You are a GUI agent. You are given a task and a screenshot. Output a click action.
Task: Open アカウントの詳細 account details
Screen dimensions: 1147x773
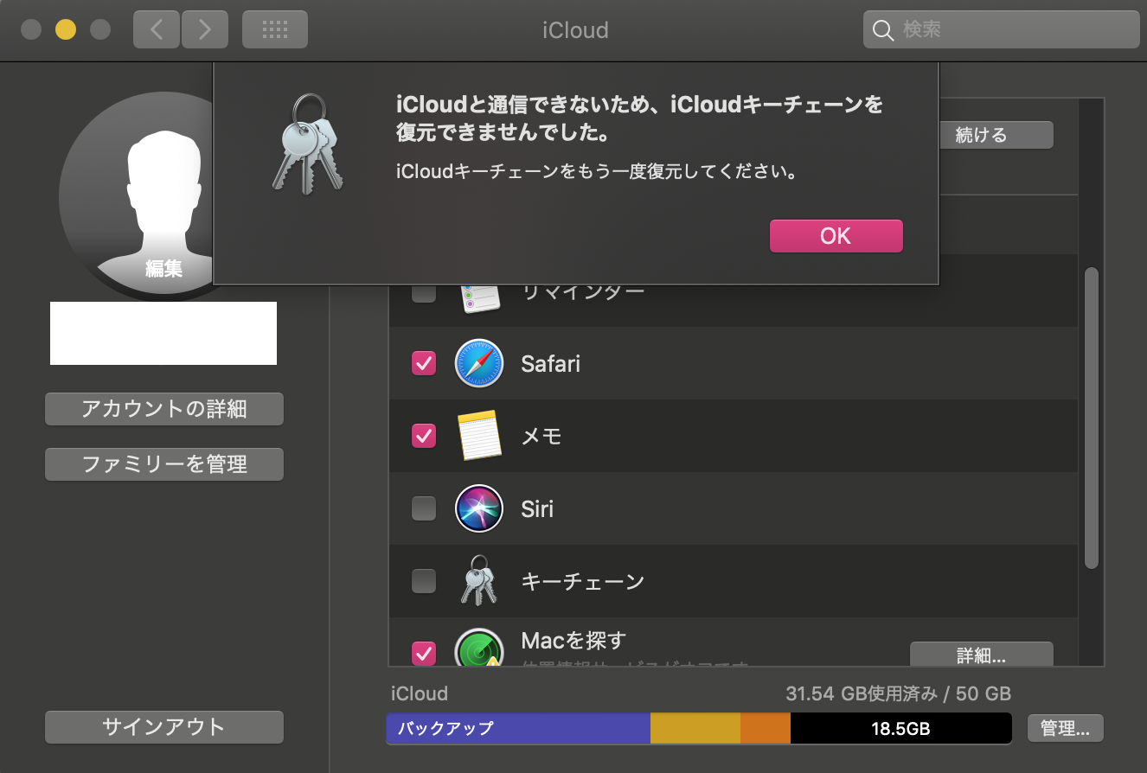[164, 409]
